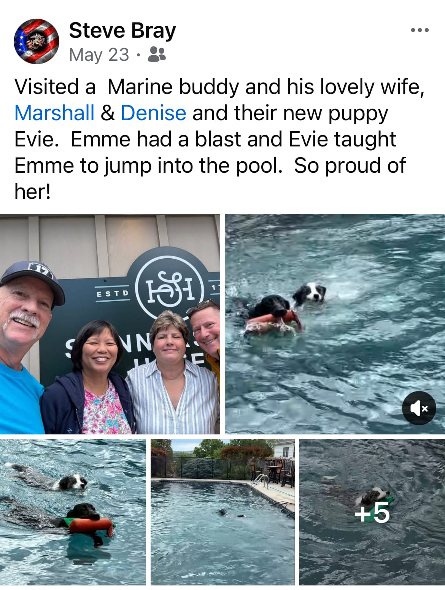The image size is (445, 590).
Task: Show the +5 more photos
Action: (372, 512)
